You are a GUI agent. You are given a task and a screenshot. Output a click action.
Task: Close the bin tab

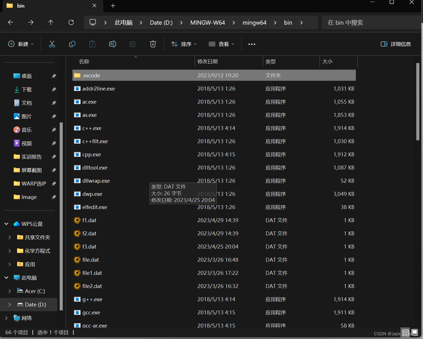point(94,6)
